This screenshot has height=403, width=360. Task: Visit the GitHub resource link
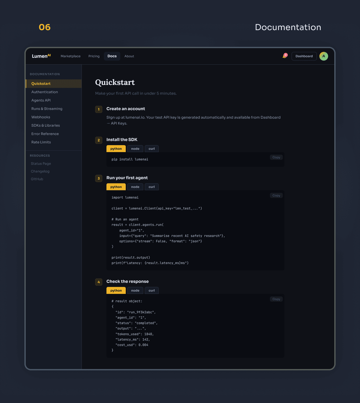[37, 179]
